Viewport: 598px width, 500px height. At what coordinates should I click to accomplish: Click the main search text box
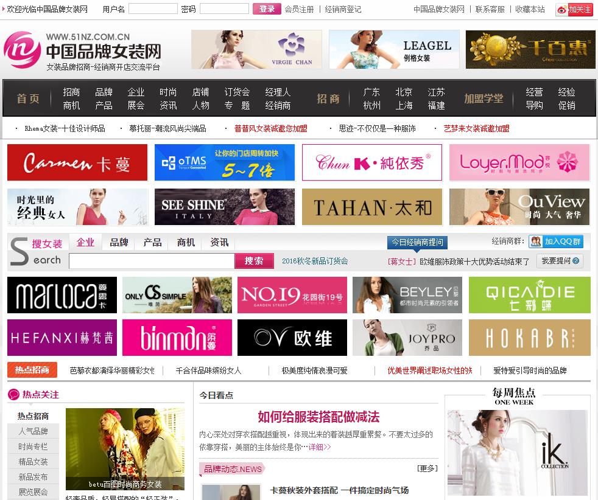click(152, 261)
